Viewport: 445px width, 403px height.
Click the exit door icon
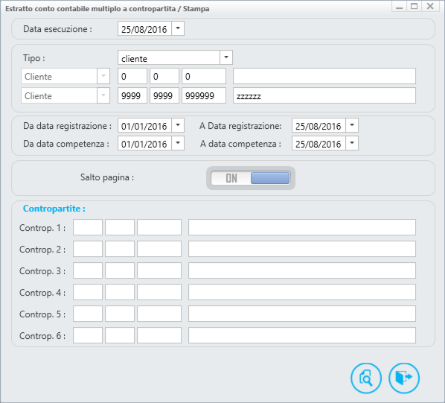click(403, 378)
